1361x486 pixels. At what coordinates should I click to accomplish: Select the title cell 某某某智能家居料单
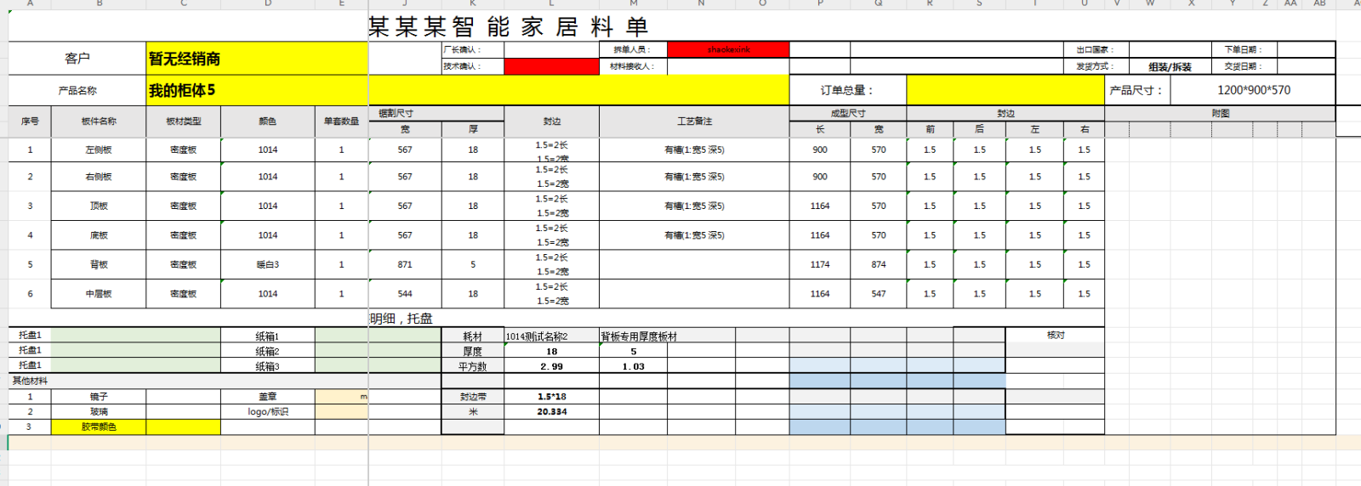[508, 26]
